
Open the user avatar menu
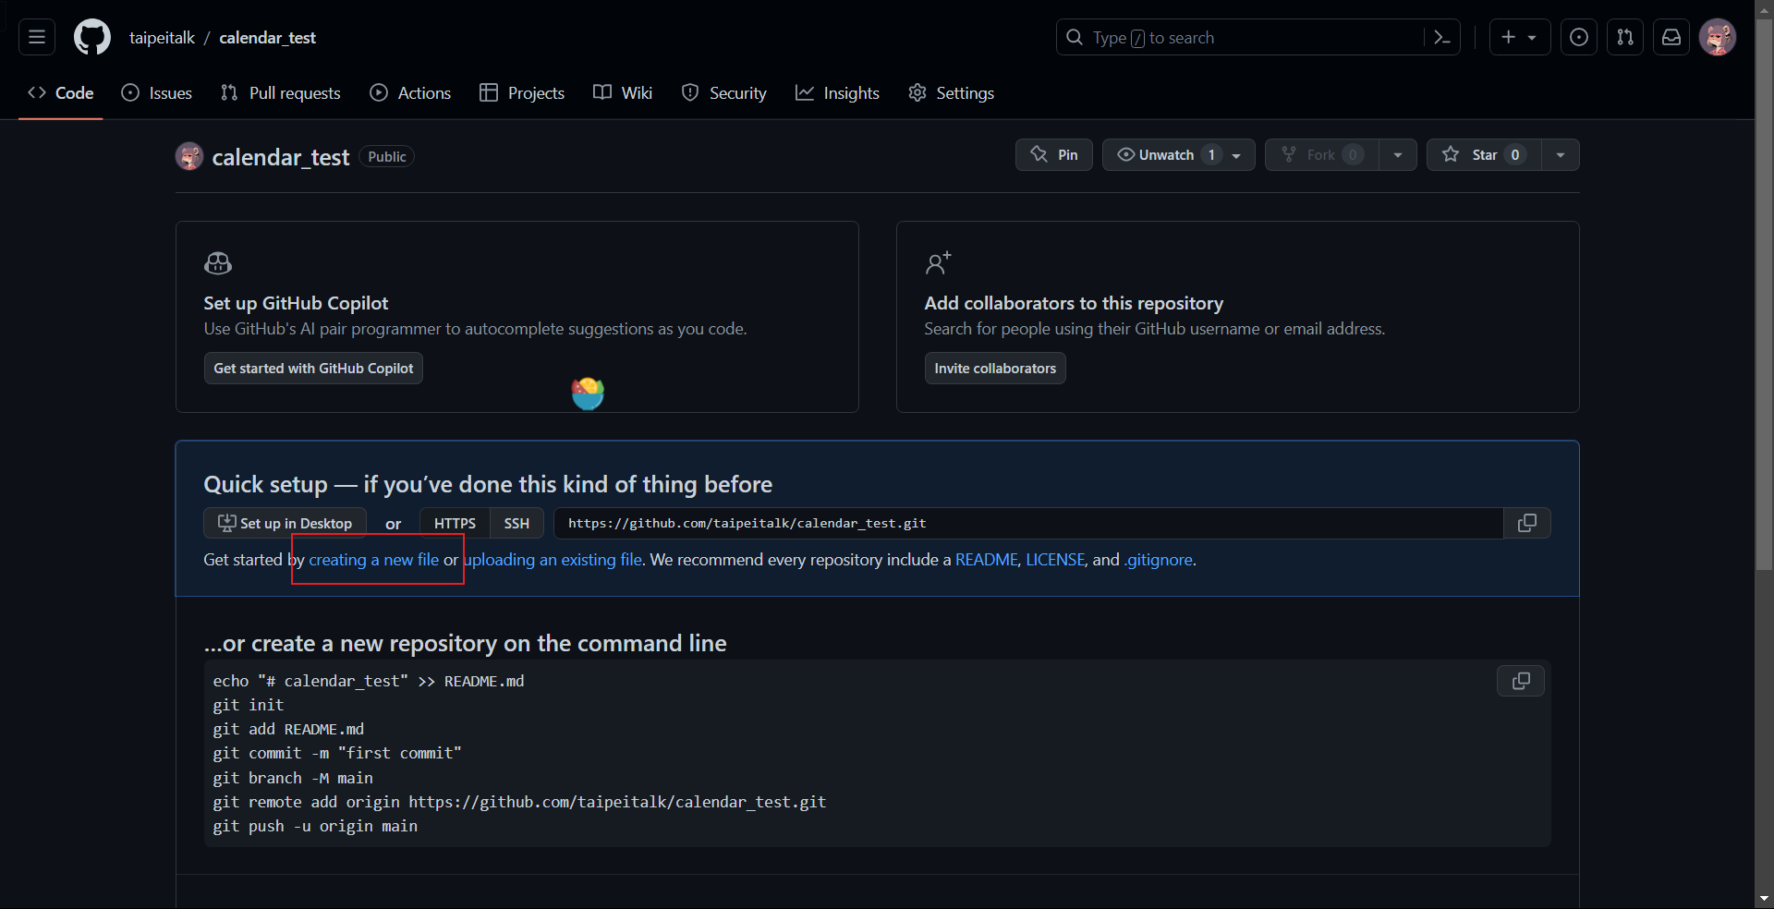(1718, 37)
